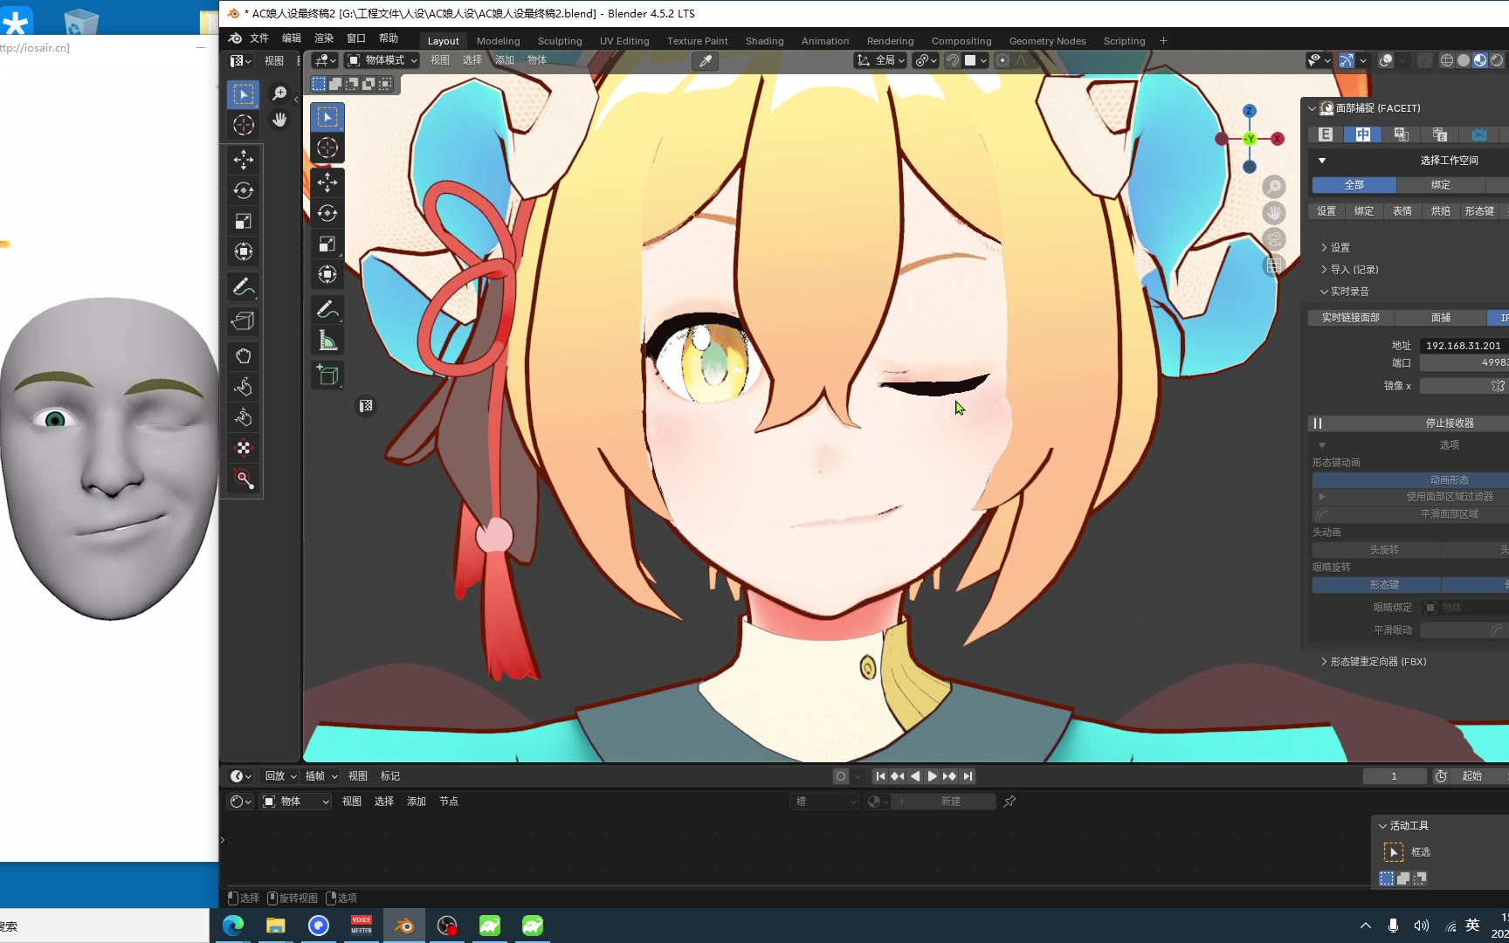The image size is (1509, 943).
Task: Click the FACEIT '中' language icon
Action: 1363,134
